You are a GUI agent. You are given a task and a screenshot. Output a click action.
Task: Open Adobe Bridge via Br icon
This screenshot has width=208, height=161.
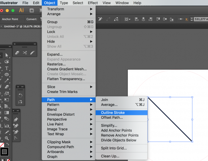click(x=32, y=10)
